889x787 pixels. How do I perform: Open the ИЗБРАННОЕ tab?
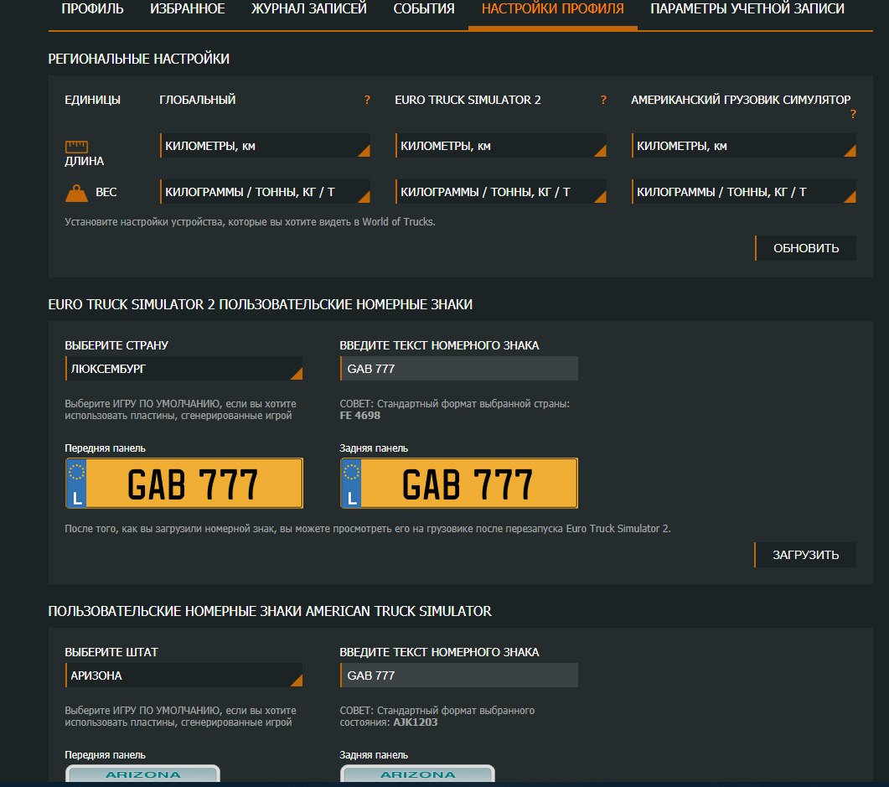pos(188,9)
